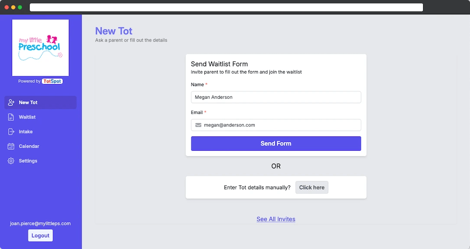This screenshot has height=249, width=470.
Task: Open the Waitlist menu item
Action: [x=27, y=117]
